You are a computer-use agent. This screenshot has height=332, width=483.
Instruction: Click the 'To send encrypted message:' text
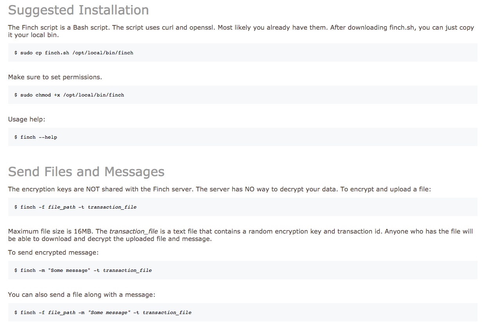pyautogui.click(x=53, y=252)
